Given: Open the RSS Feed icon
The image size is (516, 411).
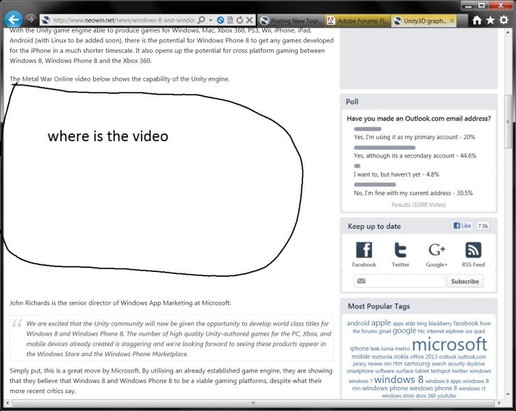Looking at the screenshot, I should click(473, 249).
